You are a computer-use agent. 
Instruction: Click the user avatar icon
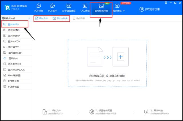coord(142,9)
